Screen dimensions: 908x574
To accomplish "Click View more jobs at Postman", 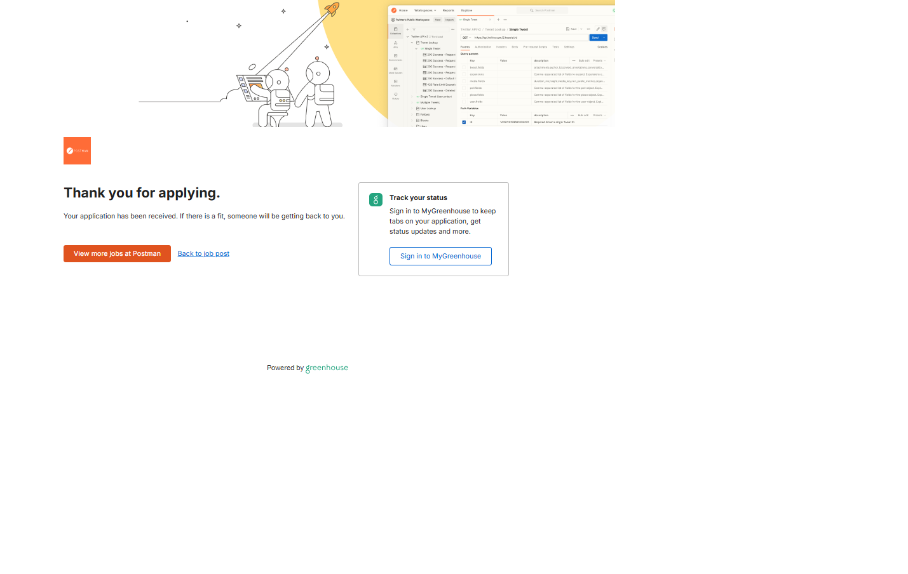I will pyautogui.click(x=117, y=253).
